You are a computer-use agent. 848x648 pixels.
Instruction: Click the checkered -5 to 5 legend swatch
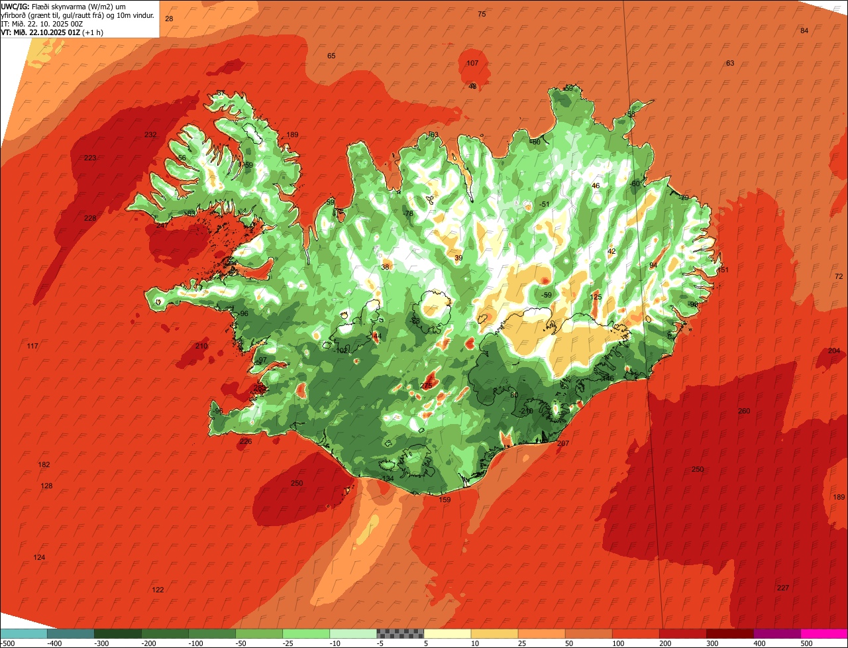pos(400,633)
